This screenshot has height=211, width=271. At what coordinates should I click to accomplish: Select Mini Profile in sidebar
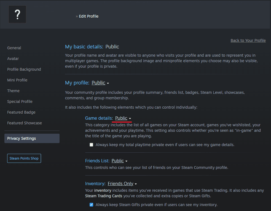click(x=17, y=80)
